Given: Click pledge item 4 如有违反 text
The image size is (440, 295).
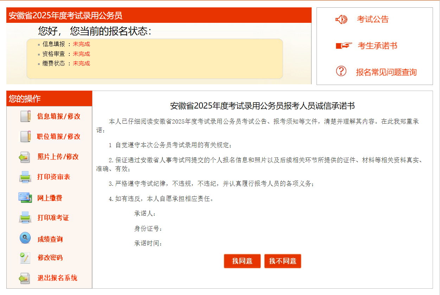Looking at the screenshot, I should pyautogui.click(x=161, y=199).
